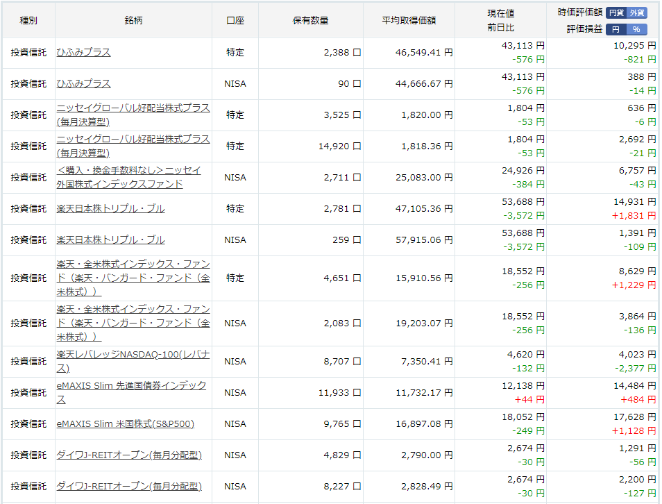Select average cost 44,666.67 円

[424, 83]
